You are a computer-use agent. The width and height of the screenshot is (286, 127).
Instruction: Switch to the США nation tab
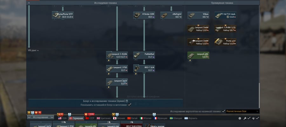(x=62, y=118)
